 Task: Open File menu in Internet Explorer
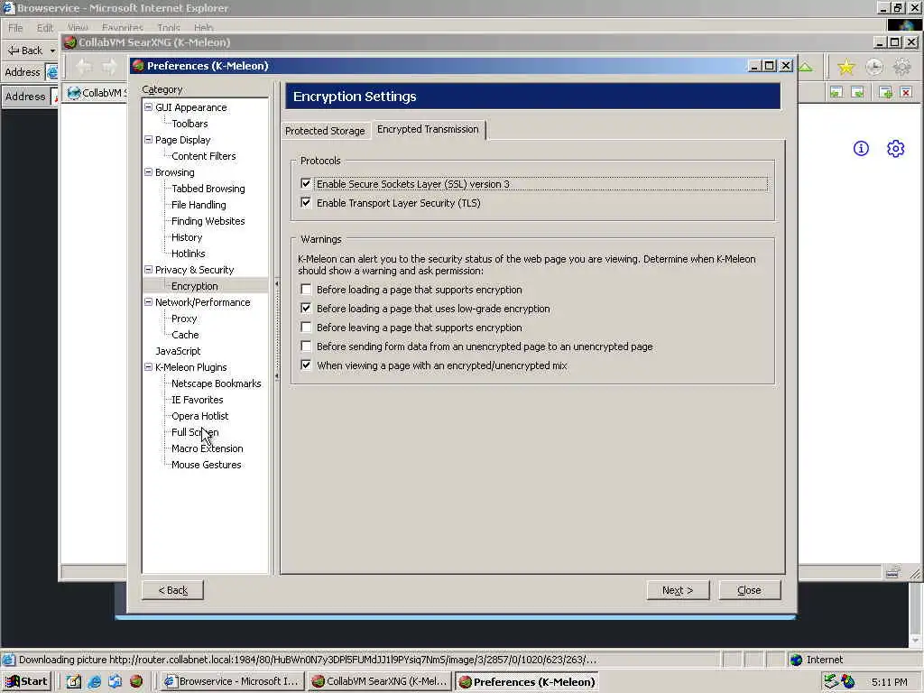click(x=15, y=28)
